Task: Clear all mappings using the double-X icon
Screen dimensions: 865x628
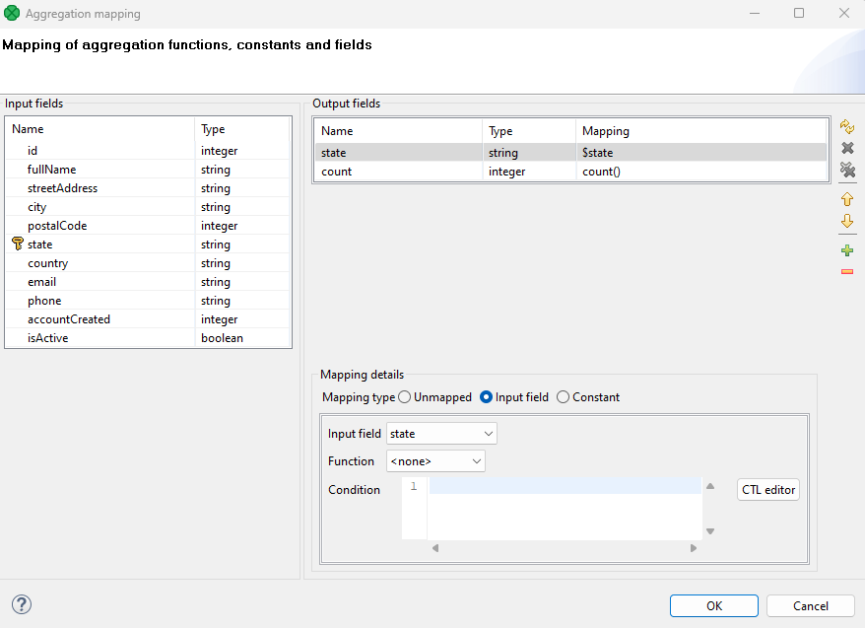Action: pyautogui.click(x=846, y=170)
